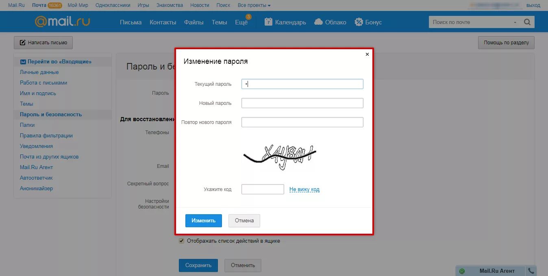Screen dimensions: 548x276
Task: Open the Знакомства menu item
Action: click(170, 5)
